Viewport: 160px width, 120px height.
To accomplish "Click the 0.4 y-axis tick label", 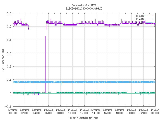I will [x=9, y=40].
